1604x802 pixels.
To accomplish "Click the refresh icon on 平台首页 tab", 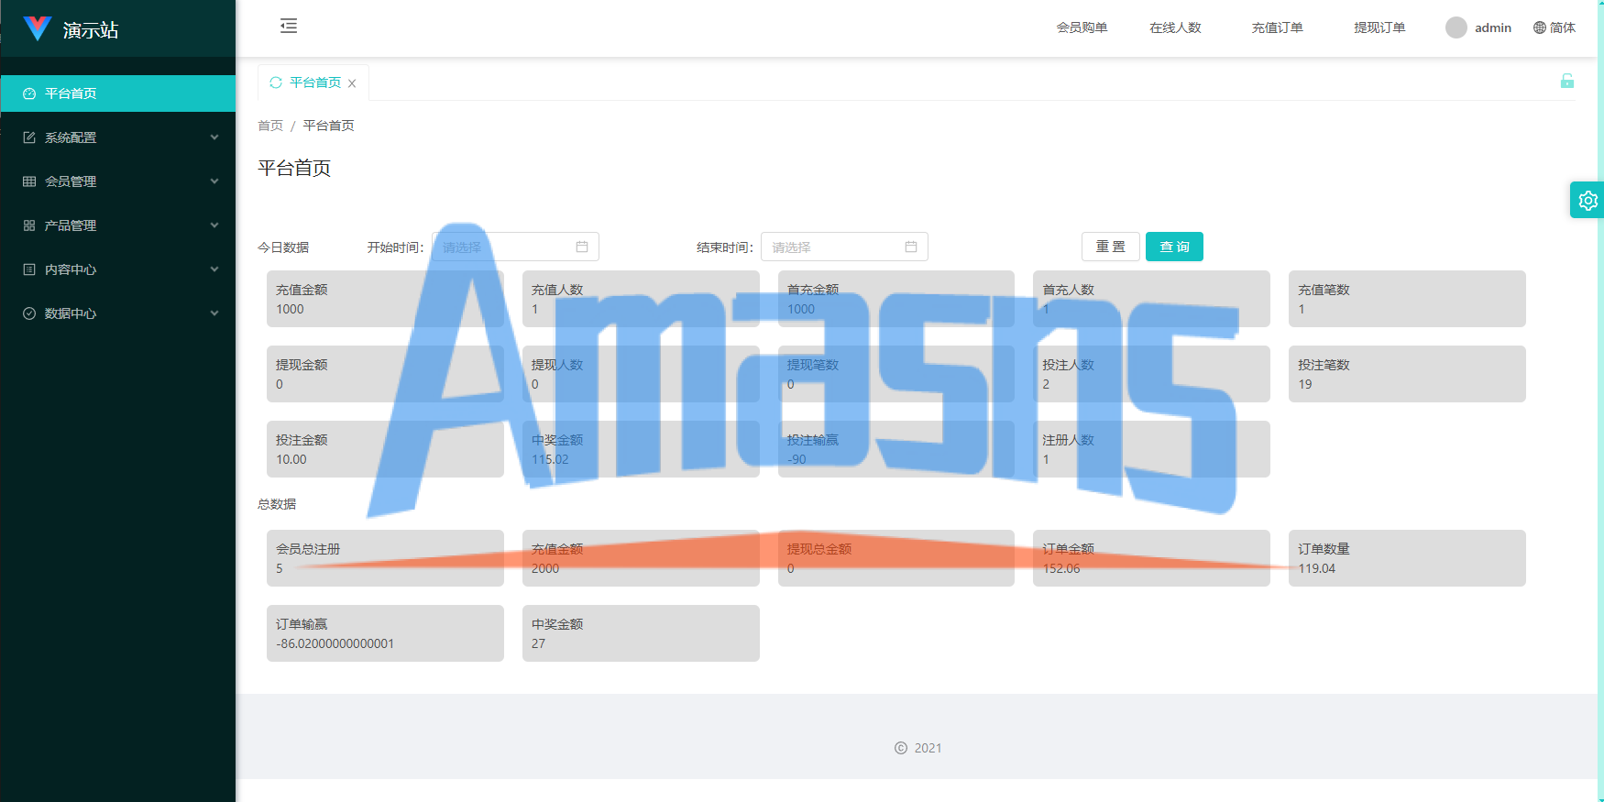I will tap(276, 82).
